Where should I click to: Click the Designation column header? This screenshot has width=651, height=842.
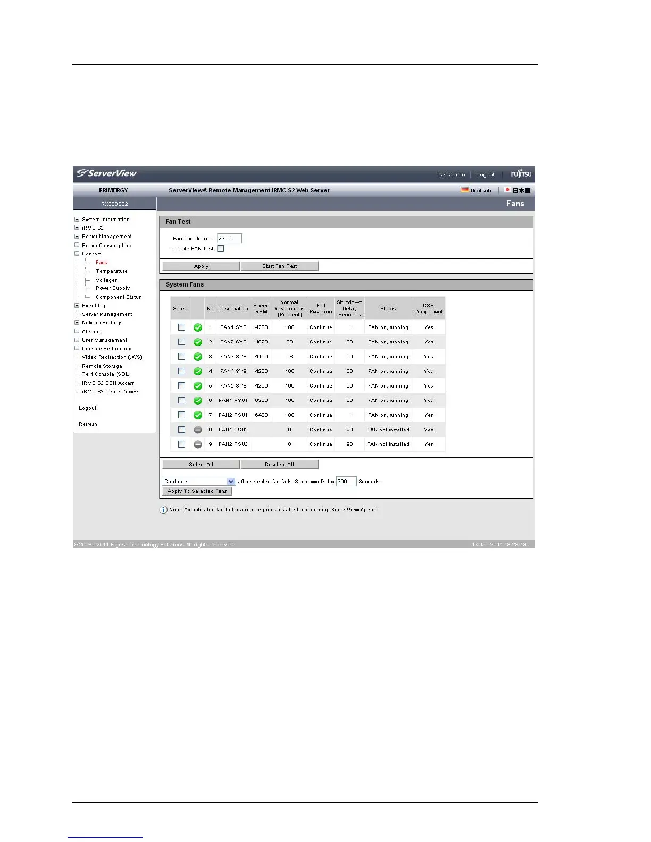[x=233, y=309]
